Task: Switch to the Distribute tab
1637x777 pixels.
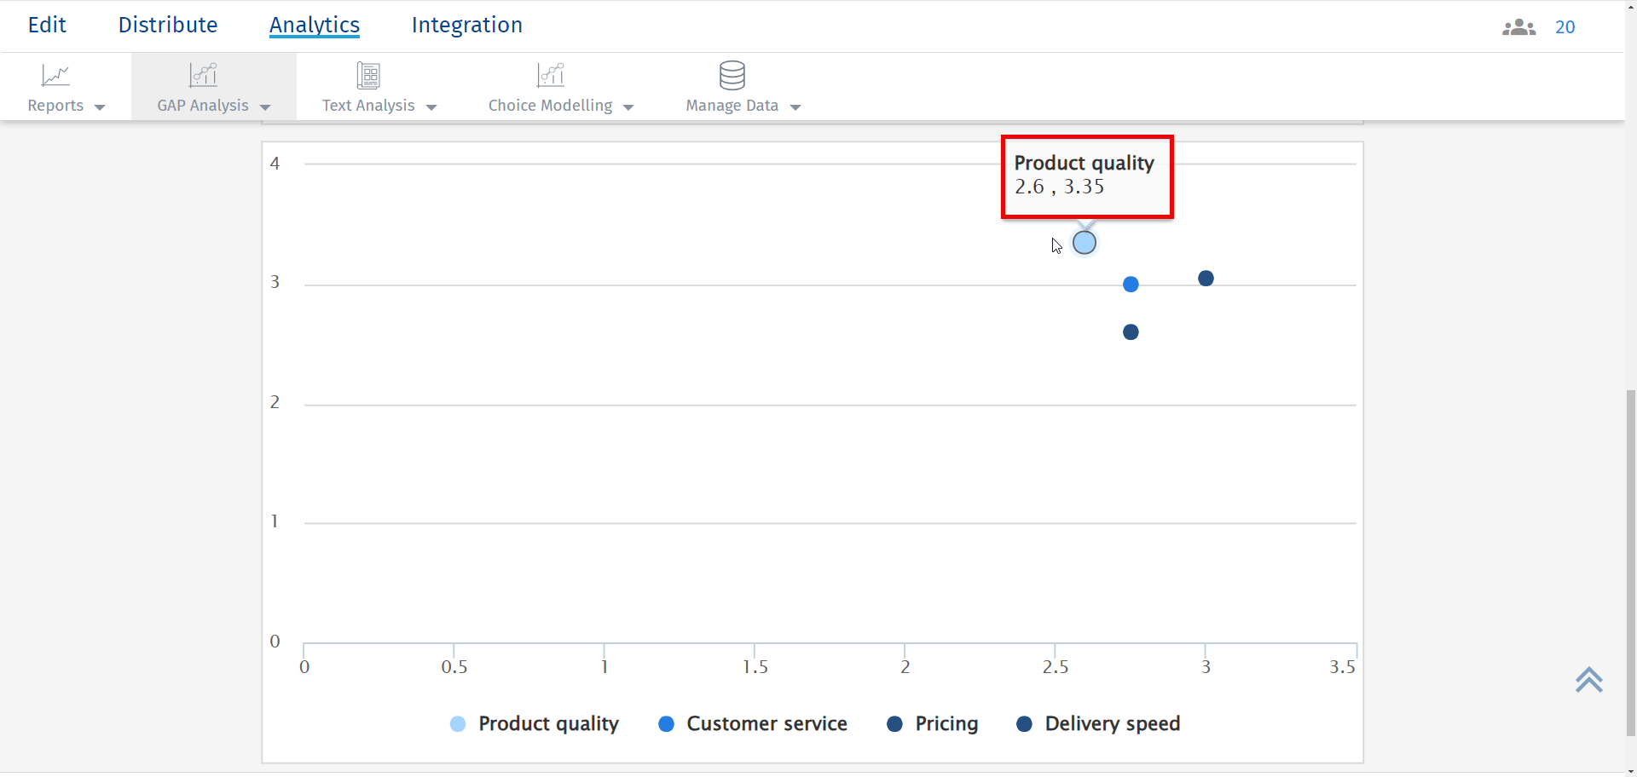Action: pos(168,26)
